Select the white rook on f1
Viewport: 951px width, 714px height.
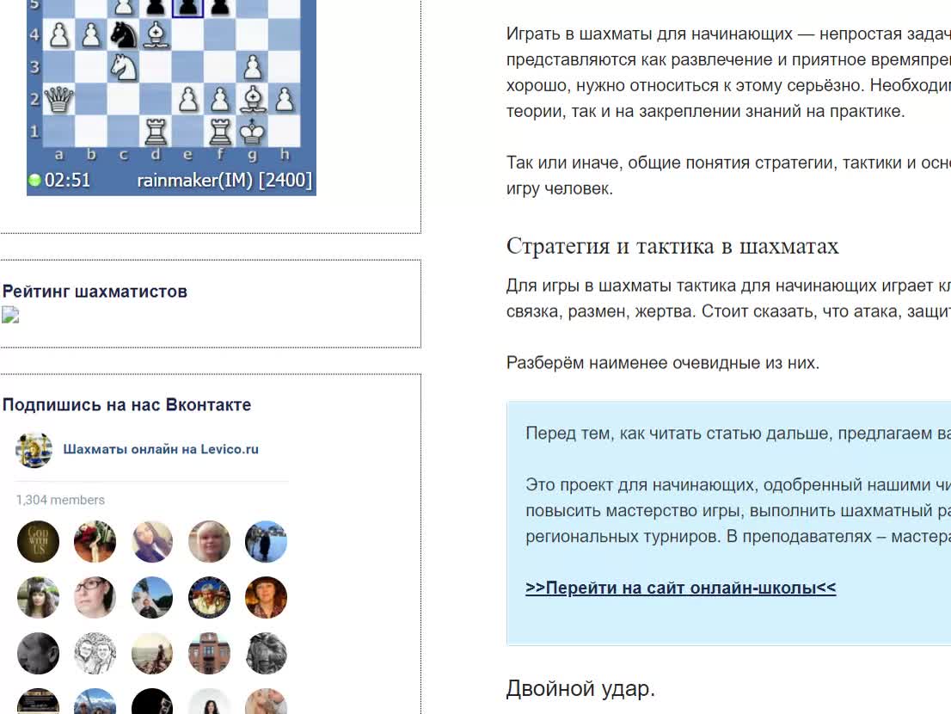[220, 131]
